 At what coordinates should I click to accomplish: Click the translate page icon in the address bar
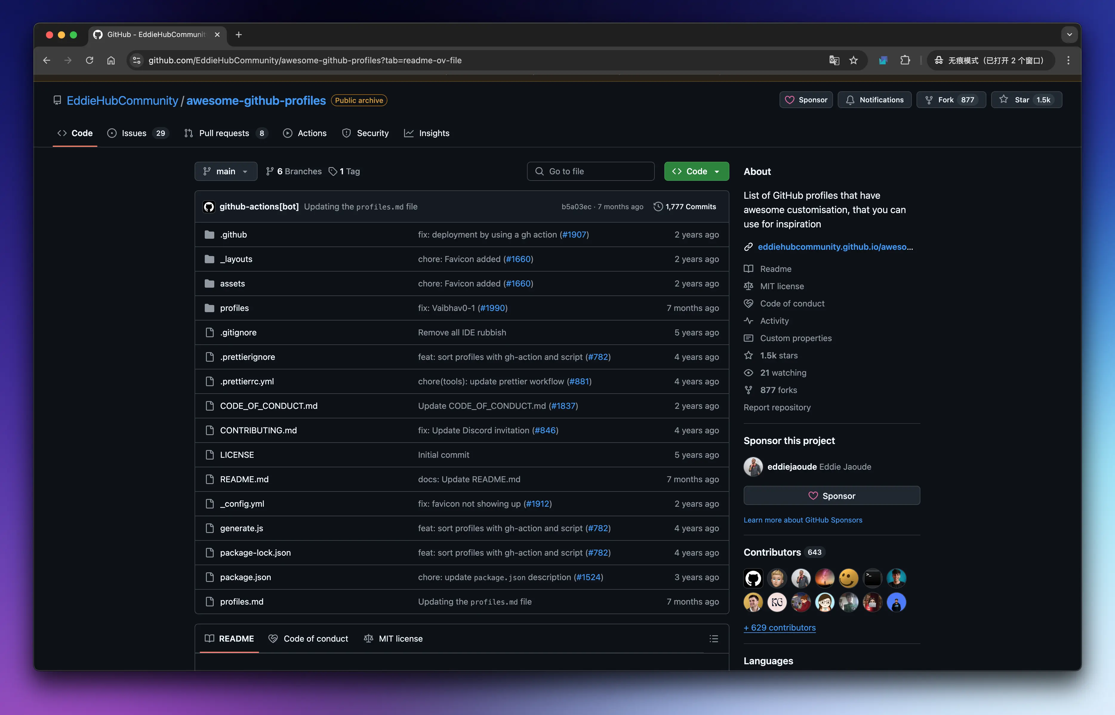[x=834, y=60]
